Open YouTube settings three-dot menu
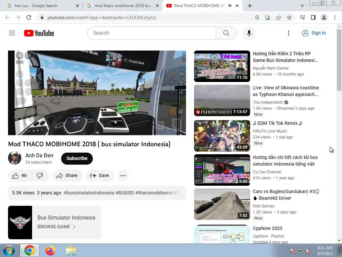 [288, 33]
